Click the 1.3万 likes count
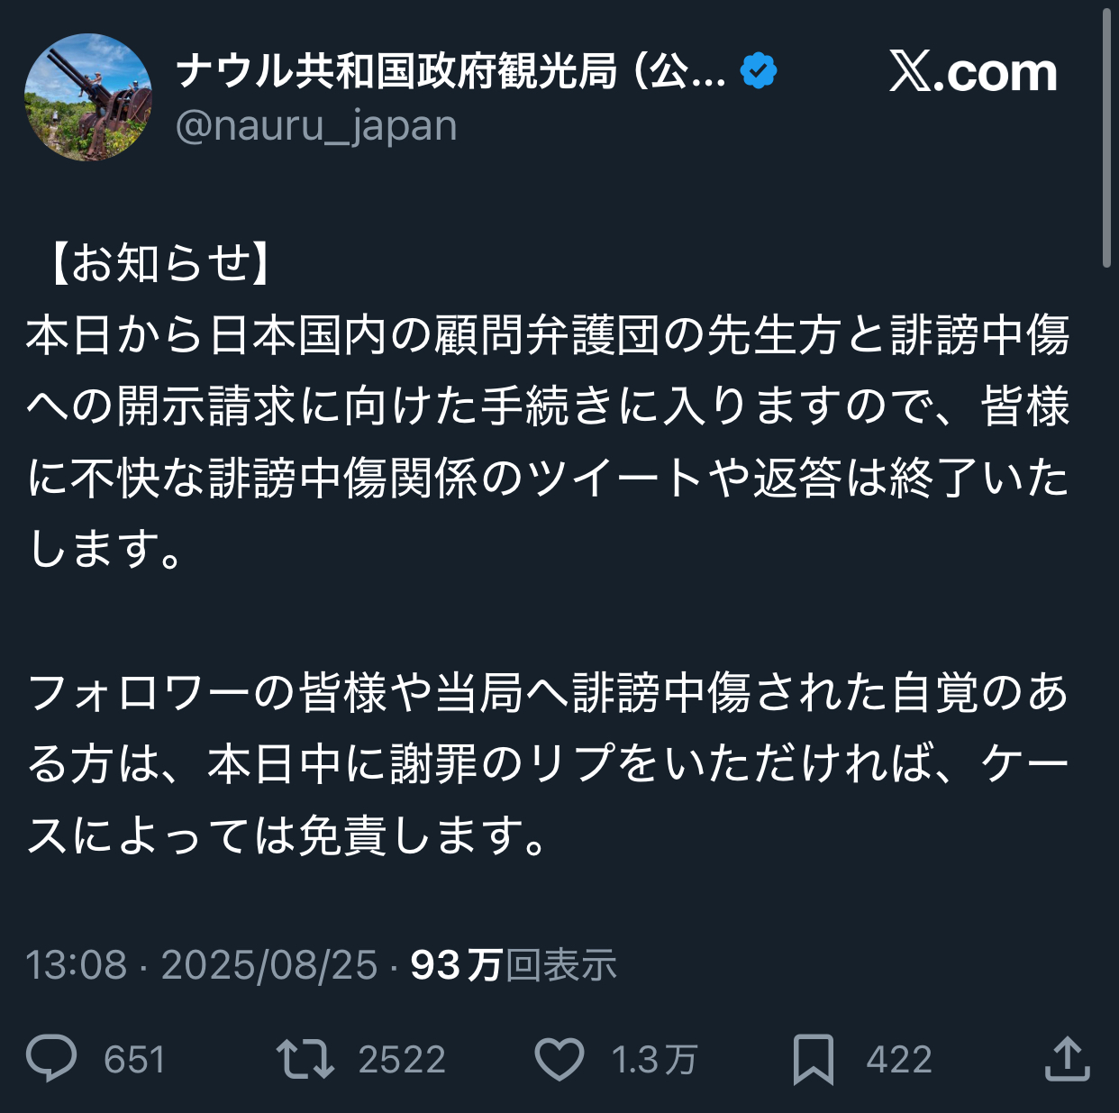This screenshot has width=1119, height=1113. tap(654, 1060)
